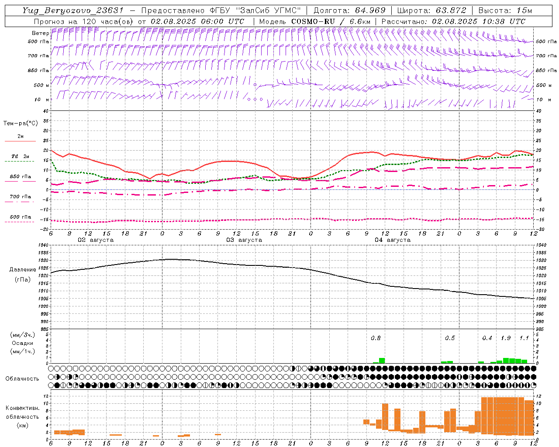559x447 pixels.
Task: Select the (км) unit under convective cloudiness
Action: (23, 425)
